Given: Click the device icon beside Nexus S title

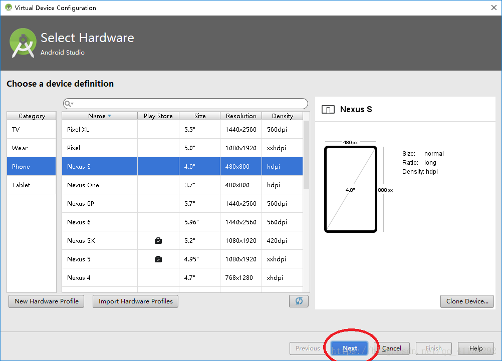Looking at the screenshot, I should pyautogui.click(x=328, y=110).
